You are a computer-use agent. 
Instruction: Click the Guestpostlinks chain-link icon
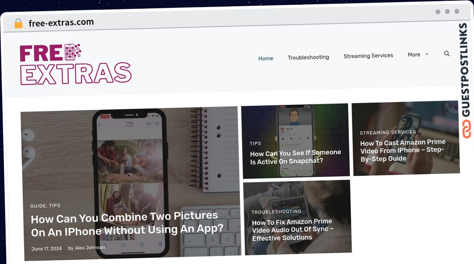[x=467, y=130]
